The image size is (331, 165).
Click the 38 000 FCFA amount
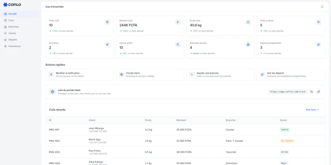pyautogui.click(x=184, y=152)
